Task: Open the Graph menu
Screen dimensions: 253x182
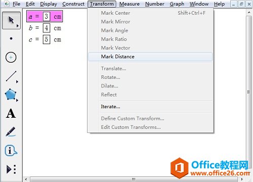Action: pos(177,4)
